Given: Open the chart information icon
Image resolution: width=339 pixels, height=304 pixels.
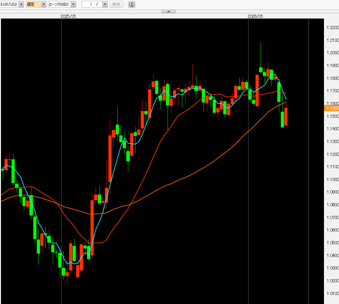Looking at the screenshot, I should point(132,4).
